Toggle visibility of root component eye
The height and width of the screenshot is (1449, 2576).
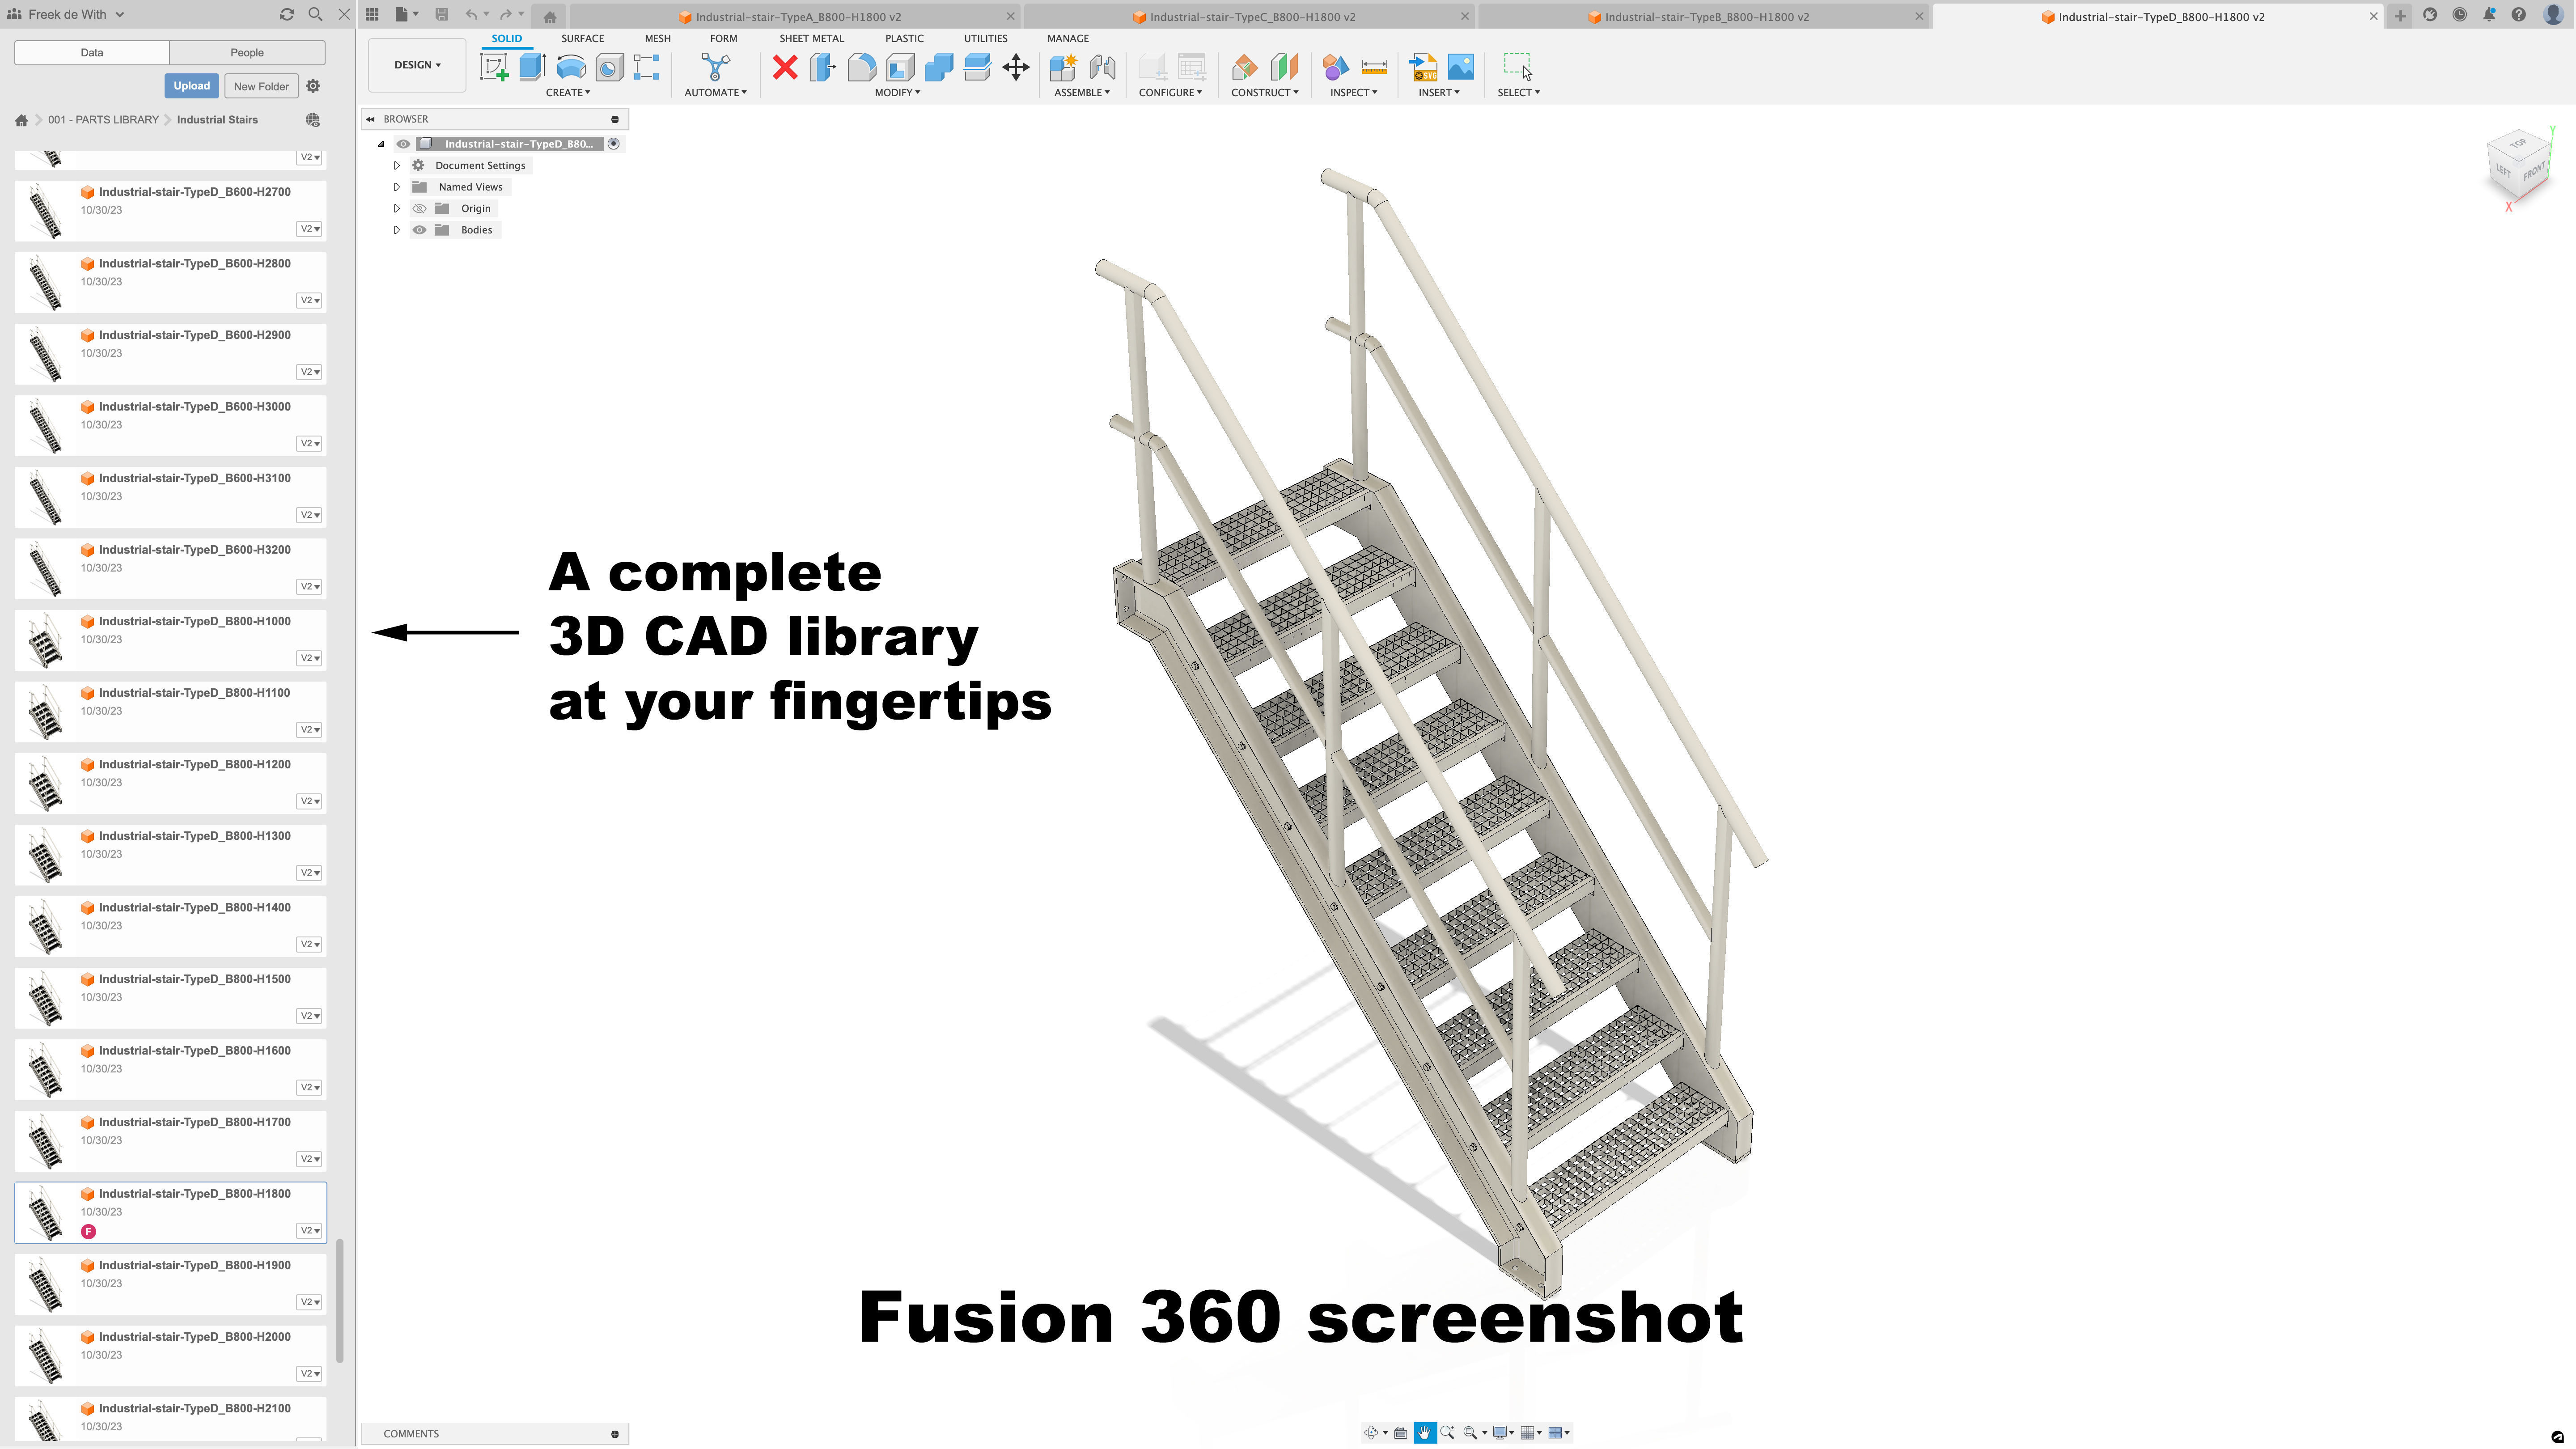coord(403,144)
